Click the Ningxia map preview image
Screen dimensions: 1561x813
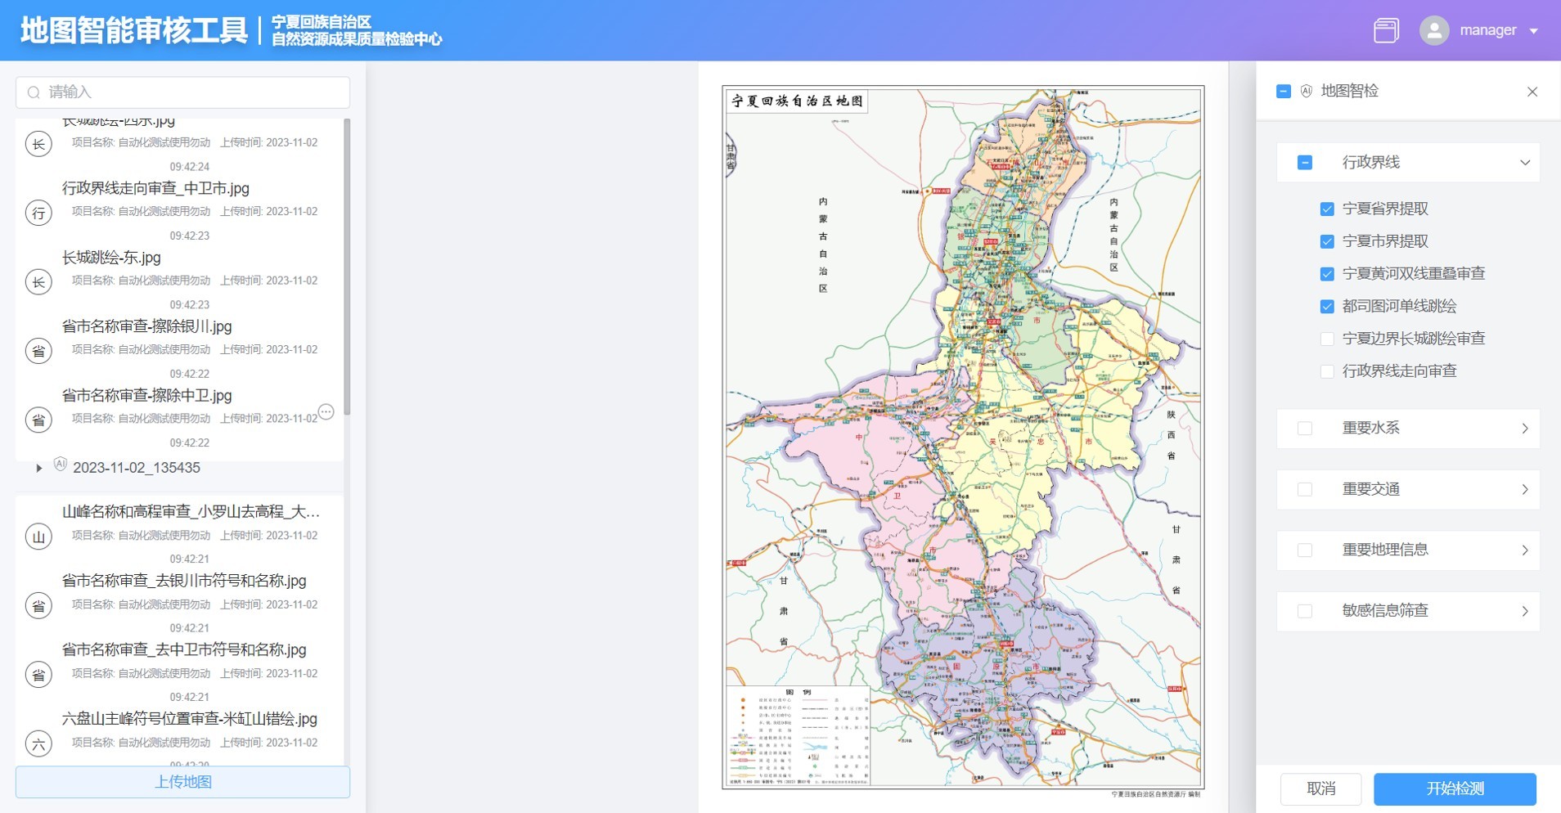tap(963, 437)
